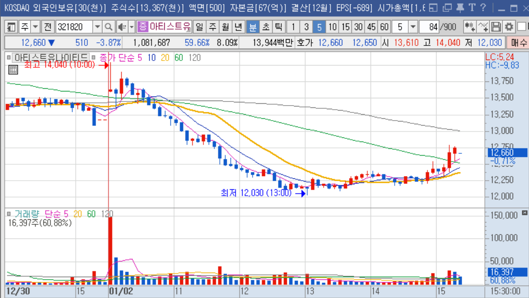Screen dimensions: 529x298
Task: Select yearly 년 chart period
Action: 239,27
